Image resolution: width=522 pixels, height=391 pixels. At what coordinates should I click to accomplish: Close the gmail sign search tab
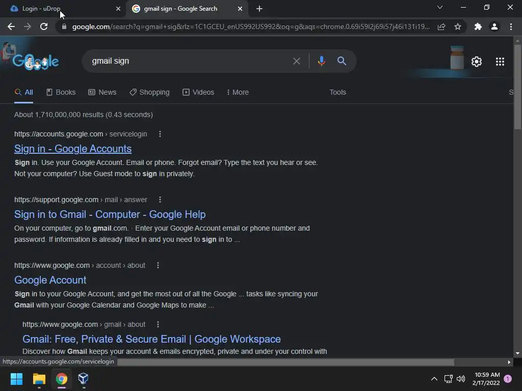[x=240, y=9]
